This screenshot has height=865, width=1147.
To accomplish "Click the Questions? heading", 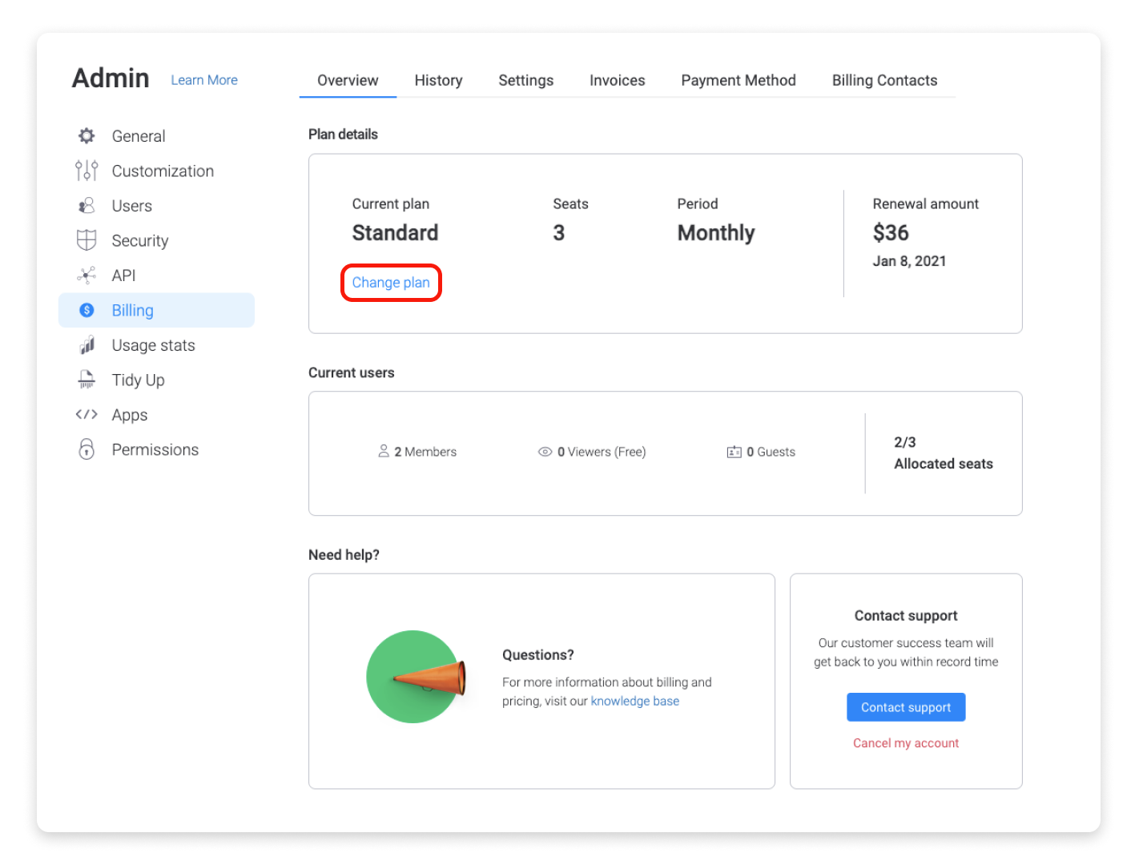I will (x=538, y=655).
